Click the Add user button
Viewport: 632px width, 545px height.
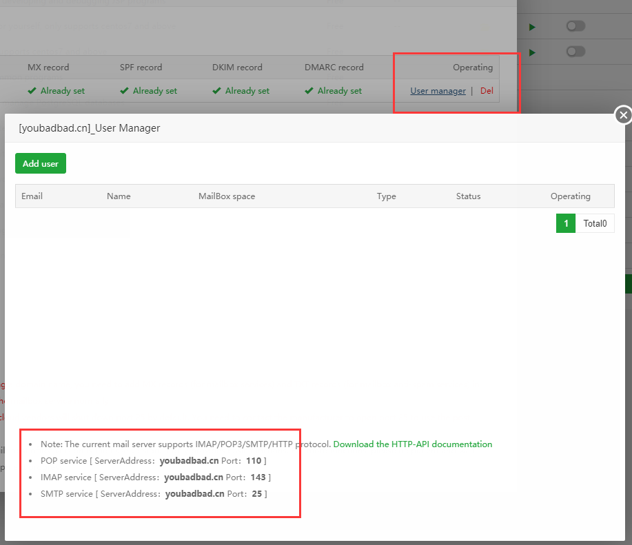pyautogui.click(x=41, y=163)
